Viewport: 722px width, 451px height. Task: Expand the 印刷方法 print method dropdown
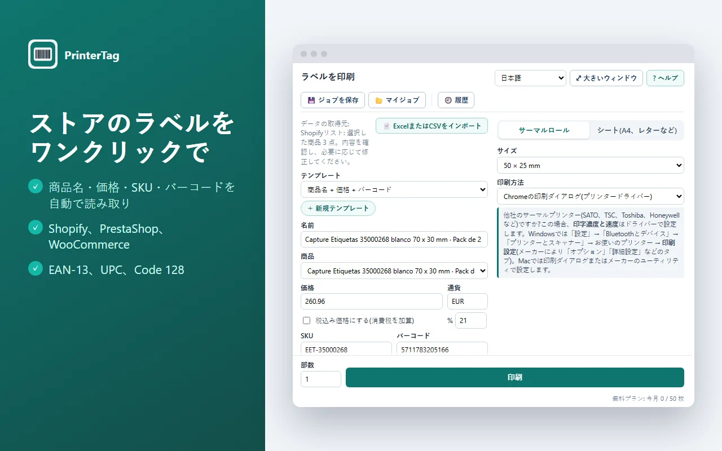click(591, 196)
